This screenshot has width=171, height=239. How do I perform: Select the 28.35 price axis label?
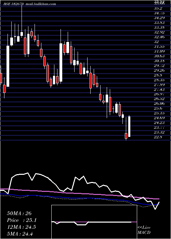(159, 80)
